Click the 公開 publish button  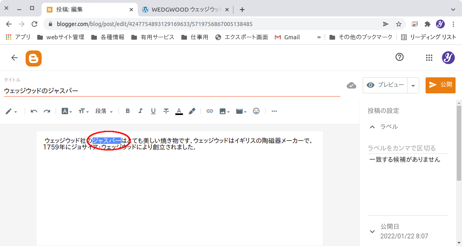440,85
